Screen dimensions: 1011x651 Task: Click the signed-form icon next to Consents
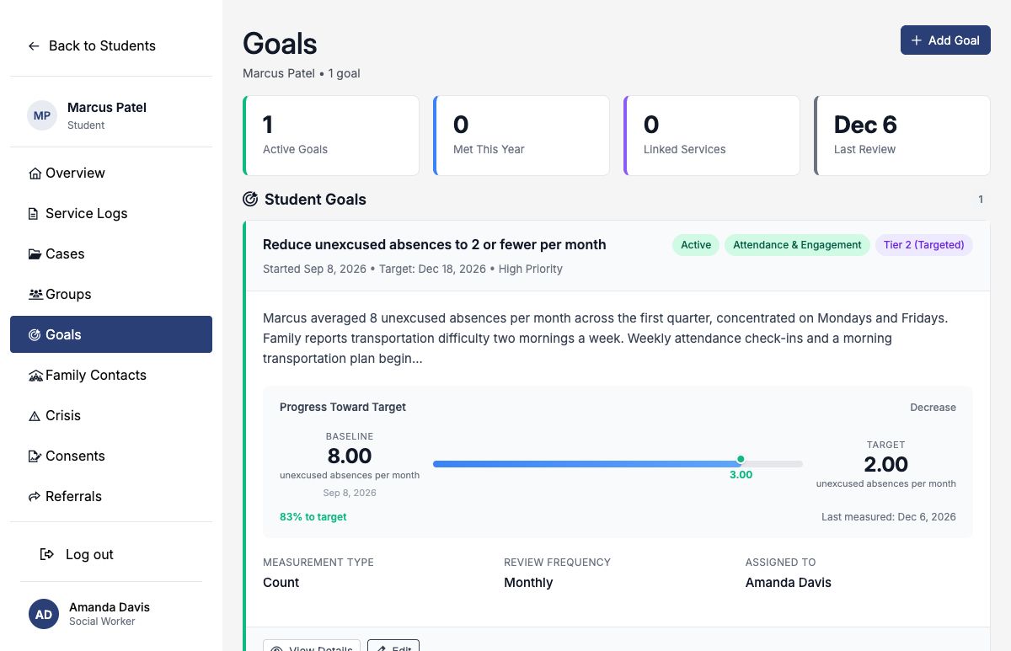click(x=35, y=456)
